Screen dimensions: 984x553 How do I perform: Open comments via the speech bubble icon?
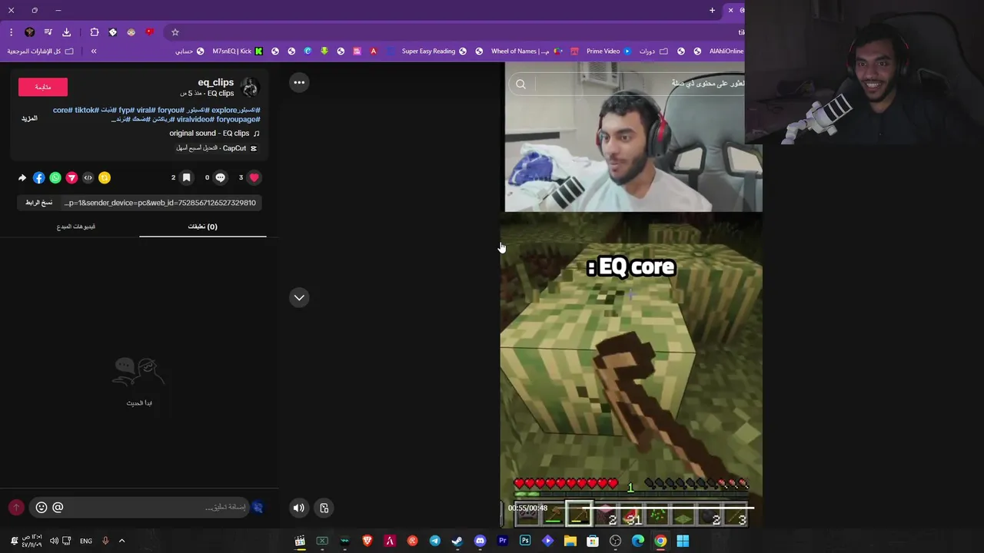[221, 177]
